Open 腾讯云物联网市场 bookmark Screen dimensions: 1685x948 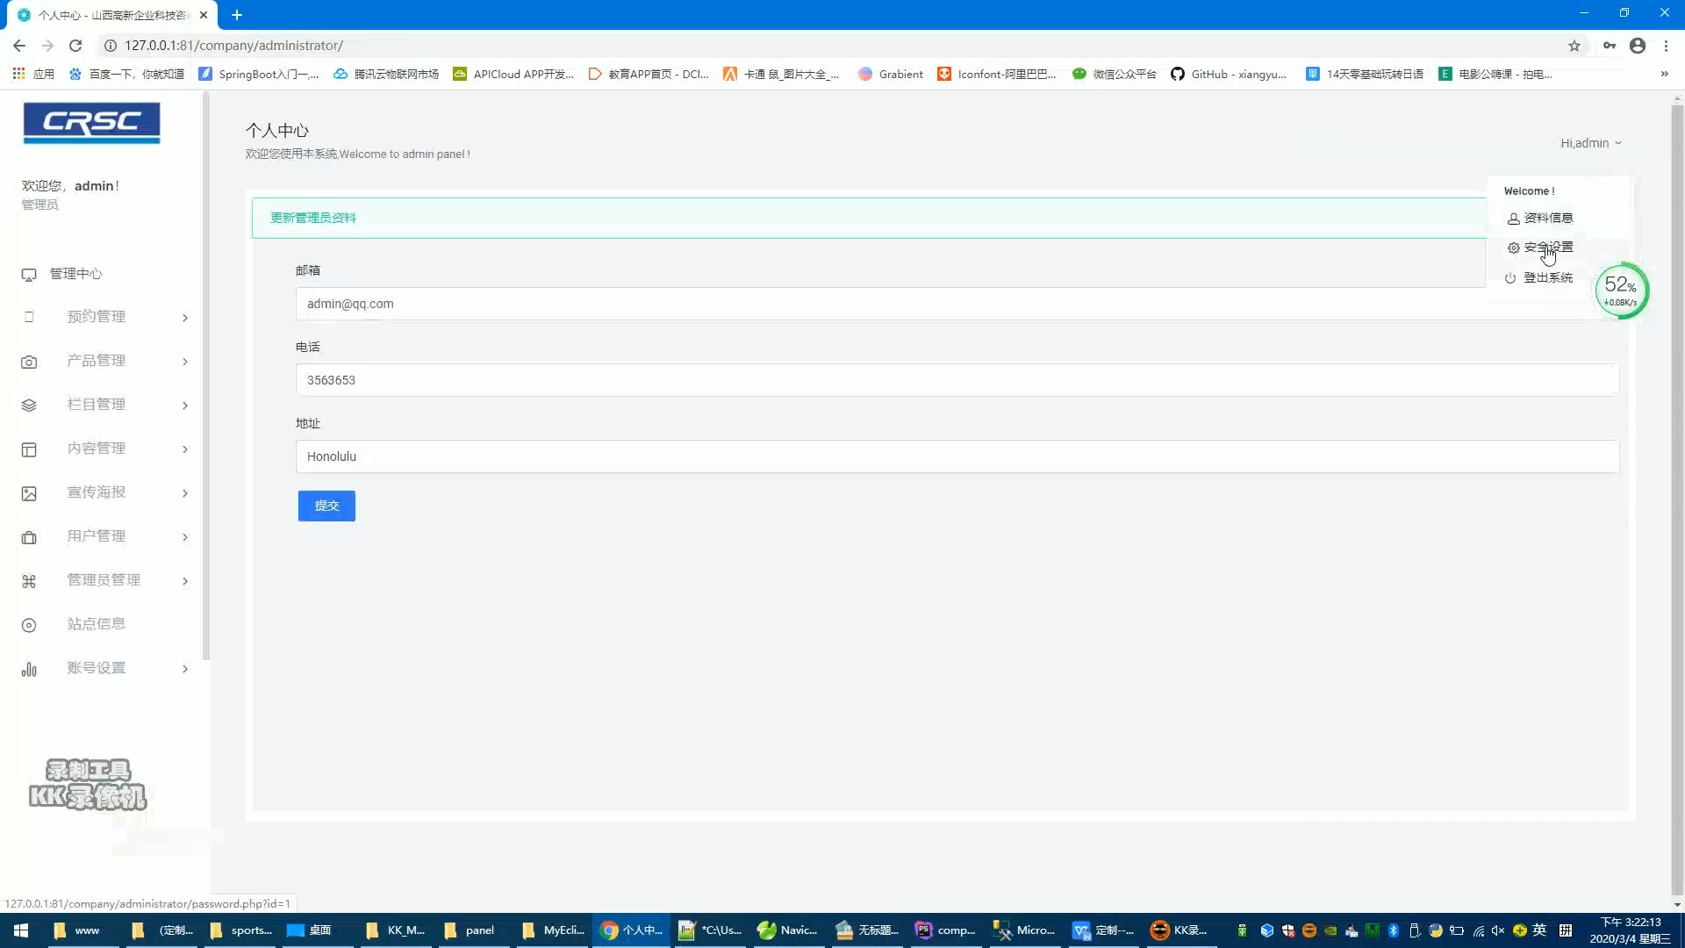(386, 74)
